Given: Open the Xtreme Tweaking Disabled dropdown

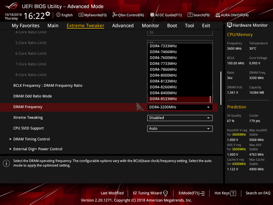Looking at the screenshot, I should pyautogui.click(x=180, y=118).
